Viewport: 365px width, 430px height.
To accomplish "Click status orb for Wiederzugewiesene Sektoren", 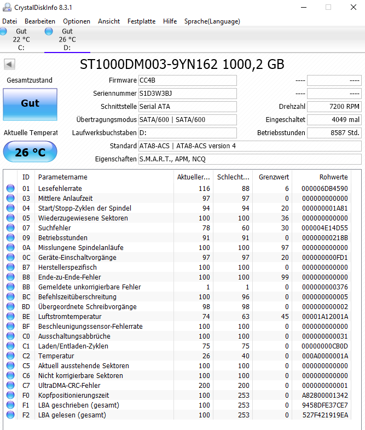I will pyautogui.click(x=10, y=218).
